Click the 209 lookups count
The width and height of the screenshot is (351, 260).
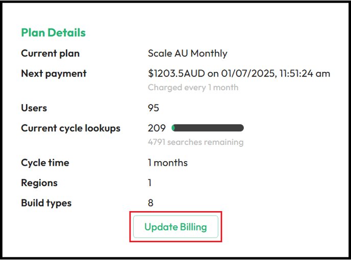tap(157, 128)
